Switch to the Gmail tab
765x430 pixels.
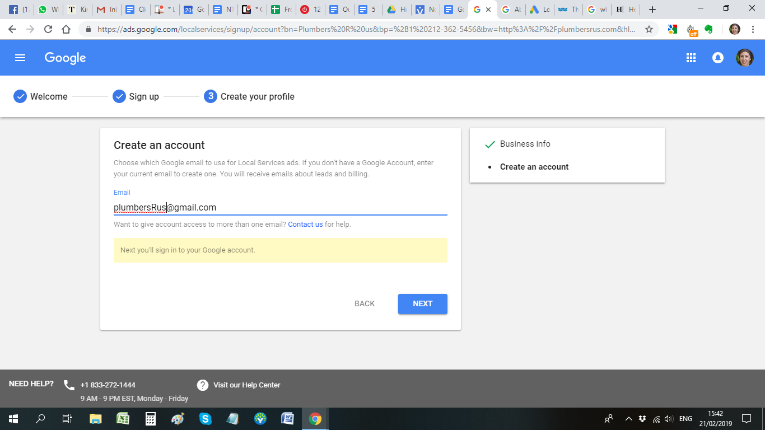[106, 10]
